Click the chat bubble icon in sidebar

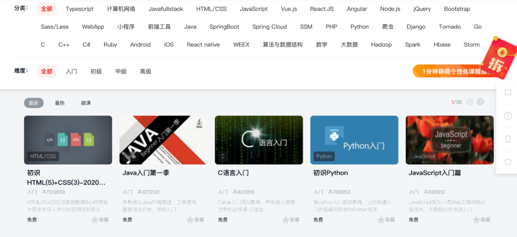508,162
